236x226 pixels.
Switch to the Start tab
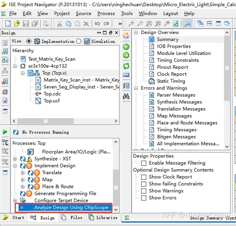pos(13,217)
